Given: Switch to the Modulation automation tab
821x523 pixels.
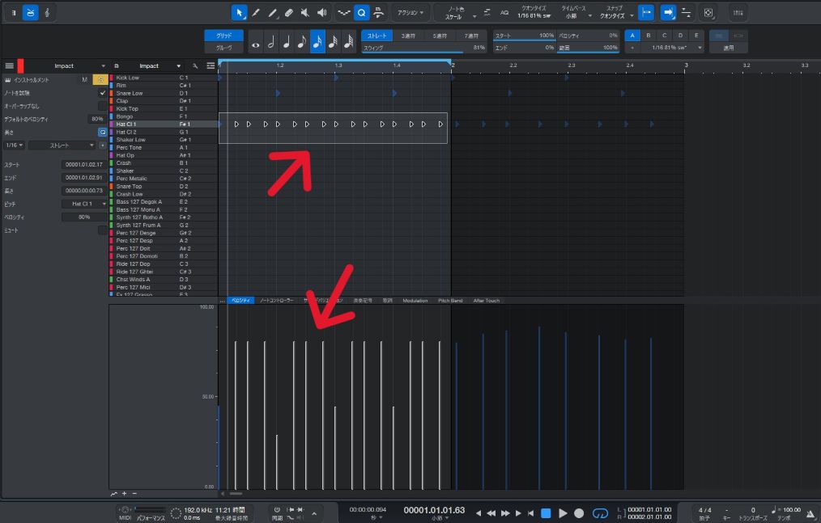Looking at the screenshot, I should [415, 301].
